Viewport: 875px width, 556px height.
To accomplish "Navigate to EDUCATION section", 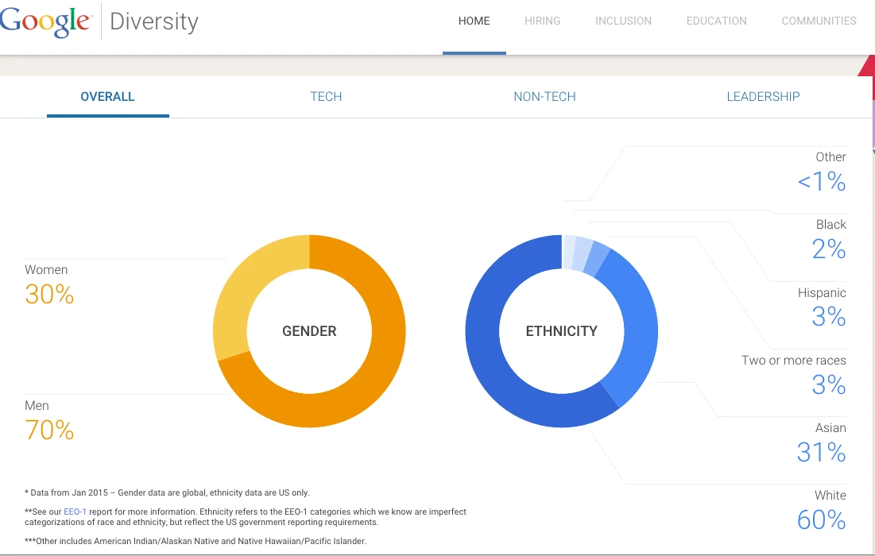I will [717, 21].
